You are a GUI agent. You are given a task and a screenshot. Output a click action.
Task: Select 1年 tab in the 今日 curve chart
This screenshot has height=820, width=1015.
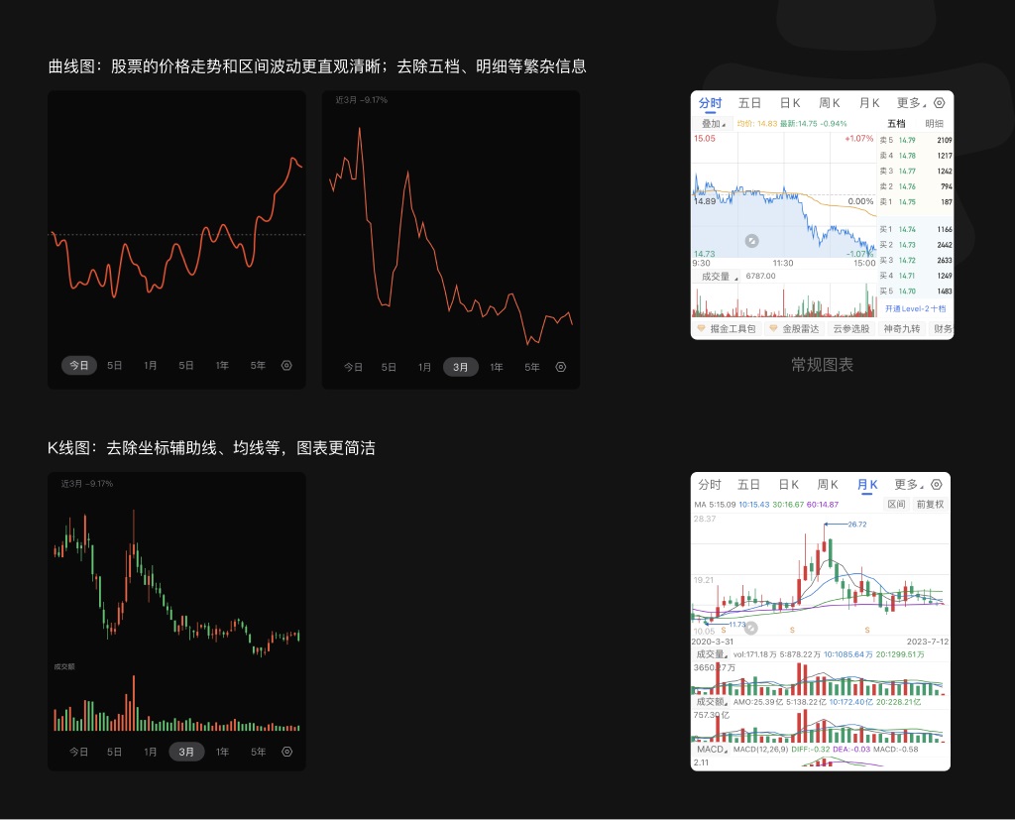click(x=222, y=365)
